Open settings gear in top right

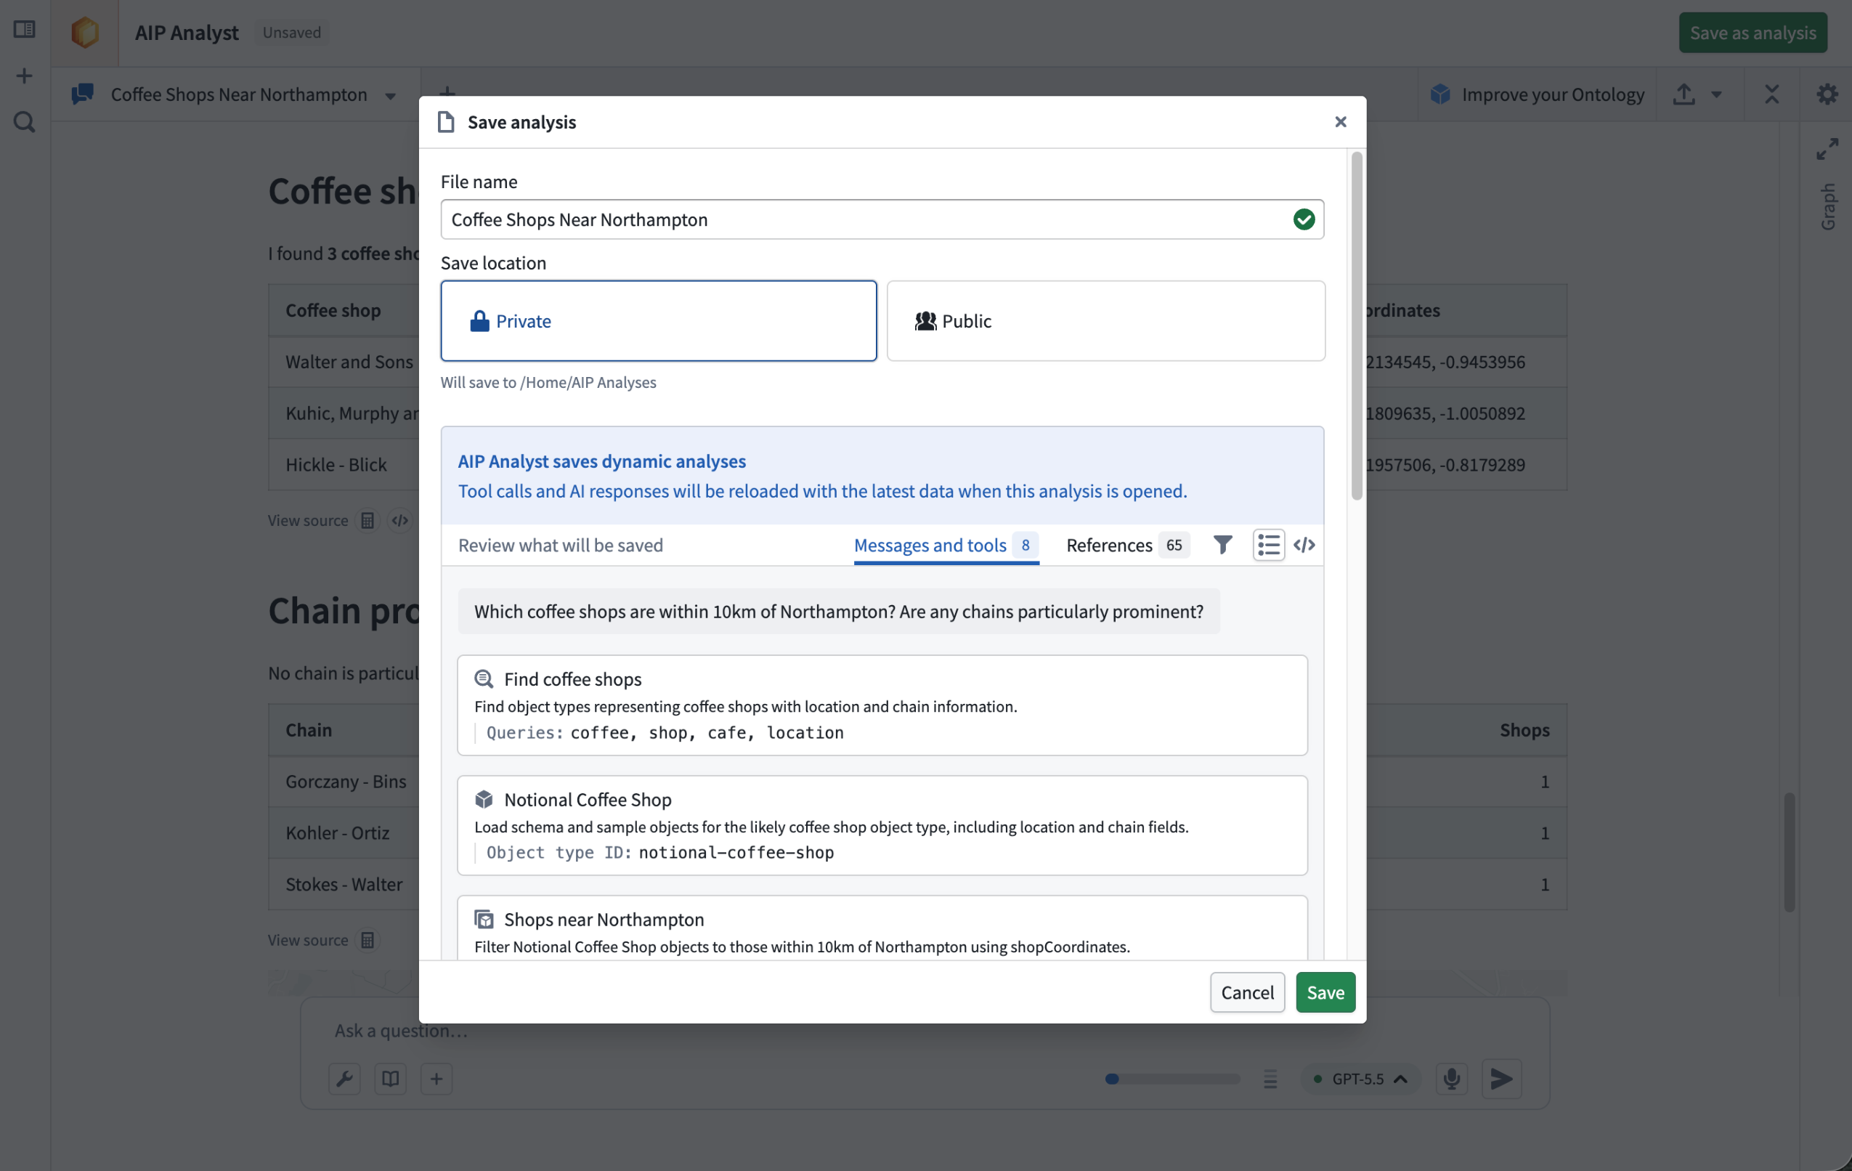(x=1827, y=94)
